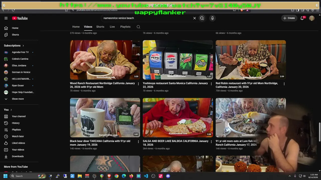Open more actions for SALSA AND BEER video
The width and height of the screenshot is (321, 180).
point(211,142)
